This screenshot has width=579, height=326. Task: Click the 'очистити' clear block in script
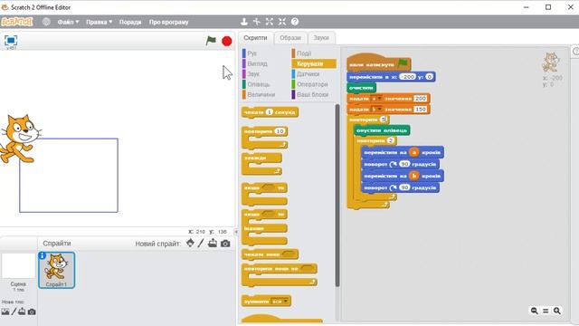361,88
